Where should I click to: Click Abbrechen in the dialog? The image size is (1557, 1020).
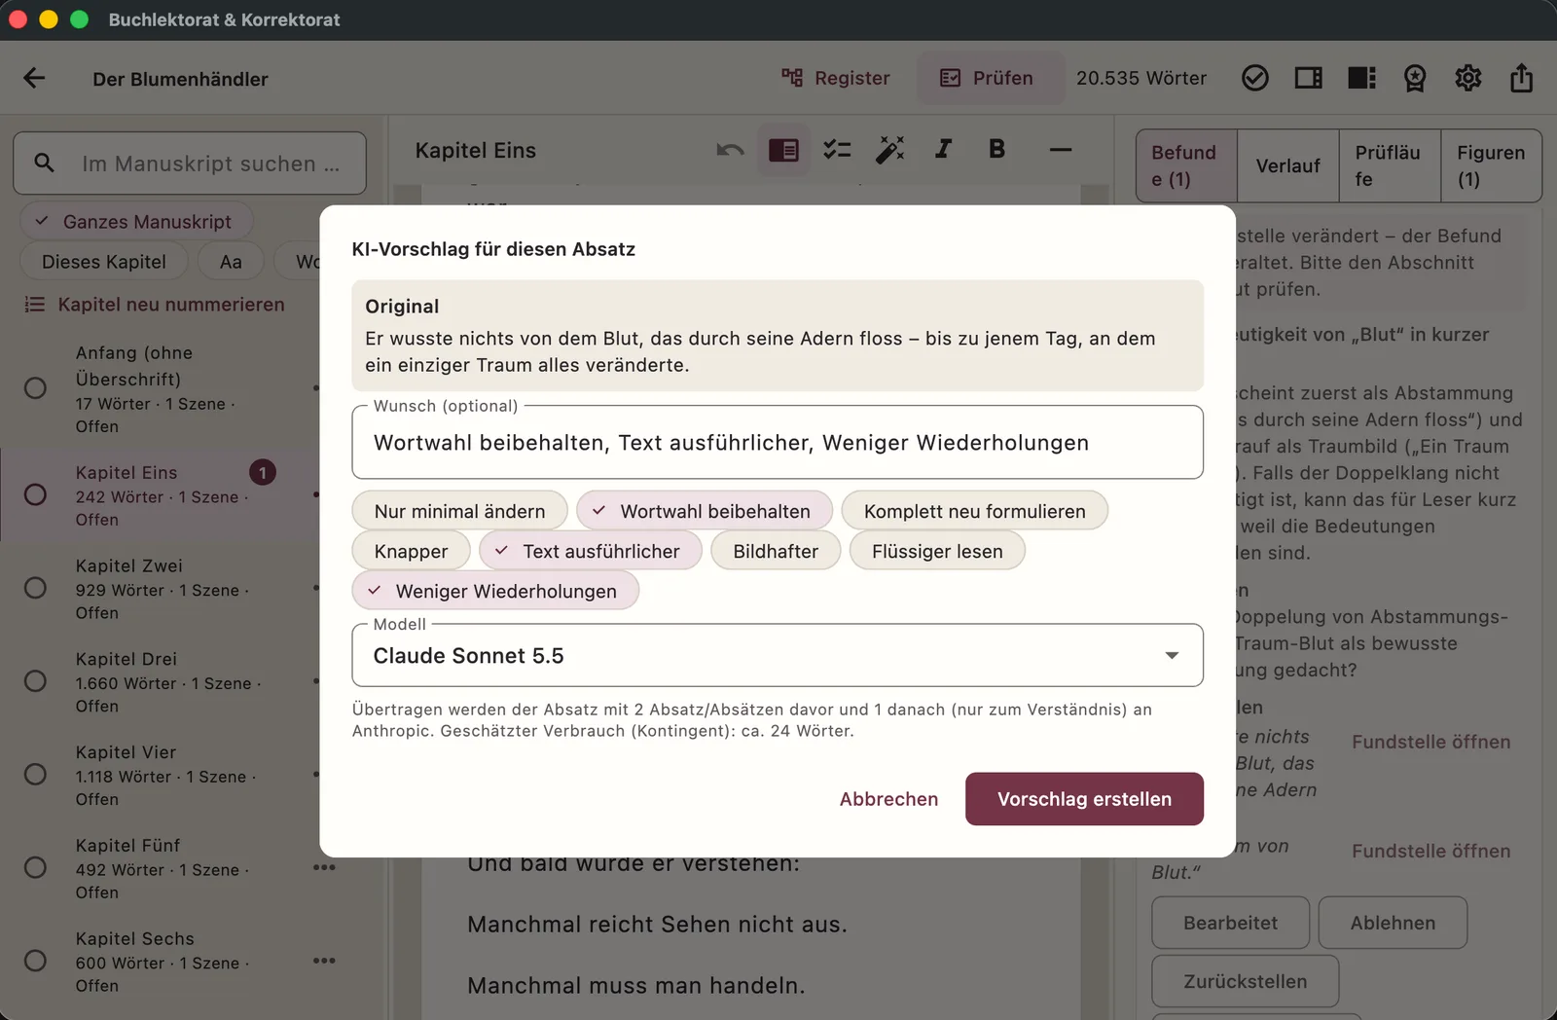pos(888,799)
